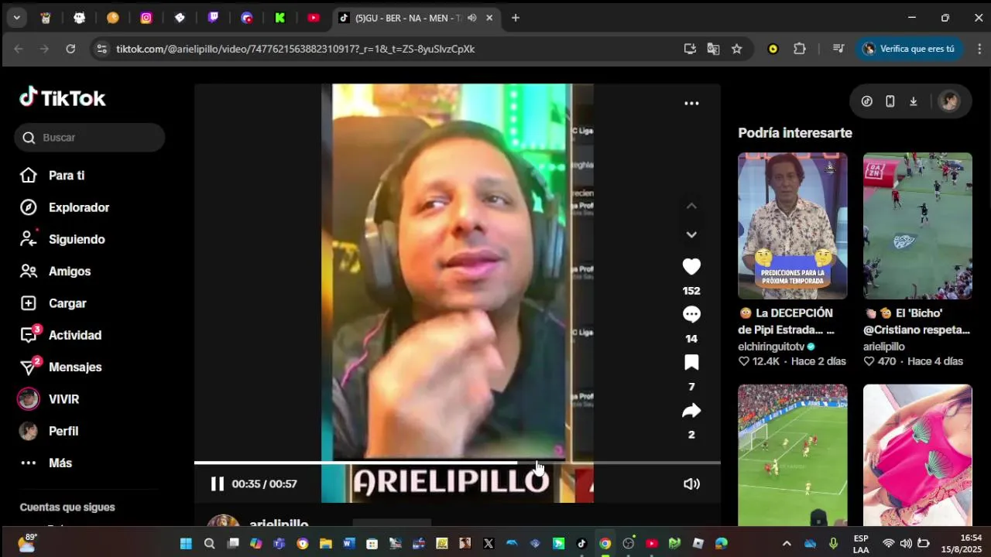Click the Buscar search field
This screenshot has height=557, width=991.
[x=90, y=138]
